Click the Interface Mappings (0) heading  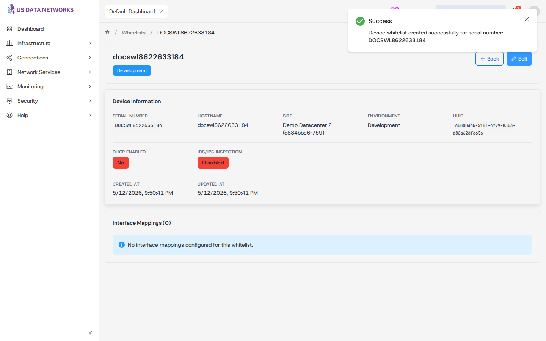pos(142,223)
